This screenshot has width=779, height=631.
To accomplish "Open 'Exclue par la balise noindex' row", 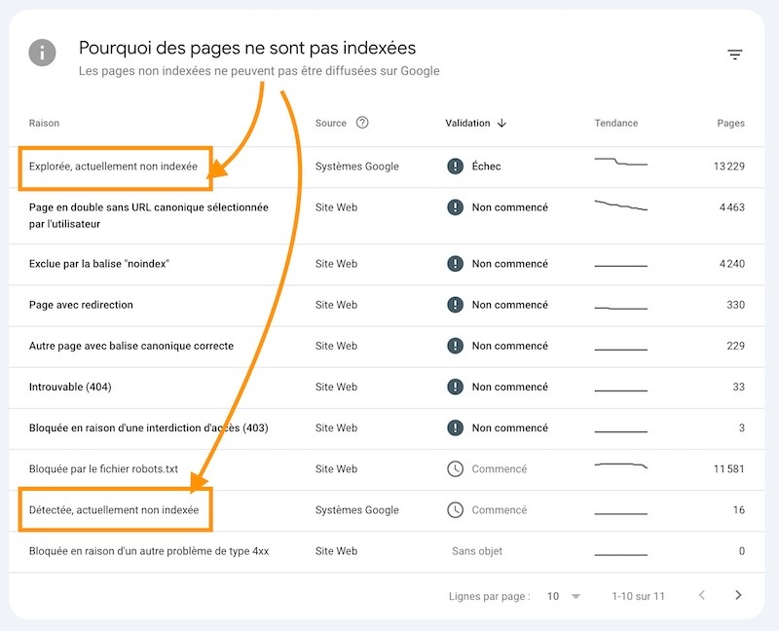I will pyautogui.click(x=387, y=264).
